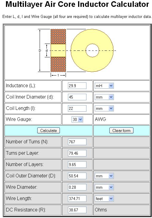This screenshot has width=152, height=218.
Task: Click the 'Wire Gauge:' label
Action: (19, 119)
